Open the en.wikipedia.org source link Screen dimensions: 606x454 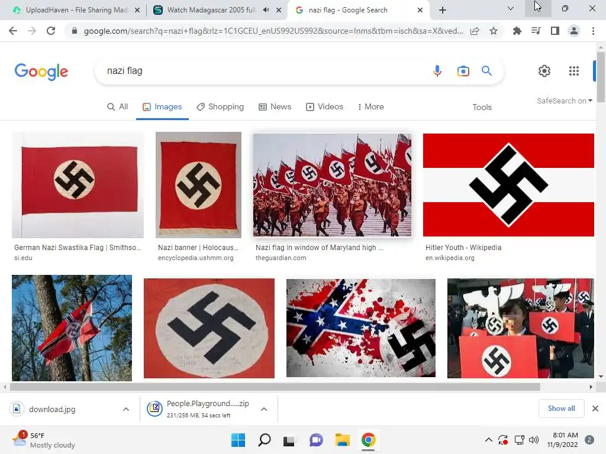click(450, 258)
